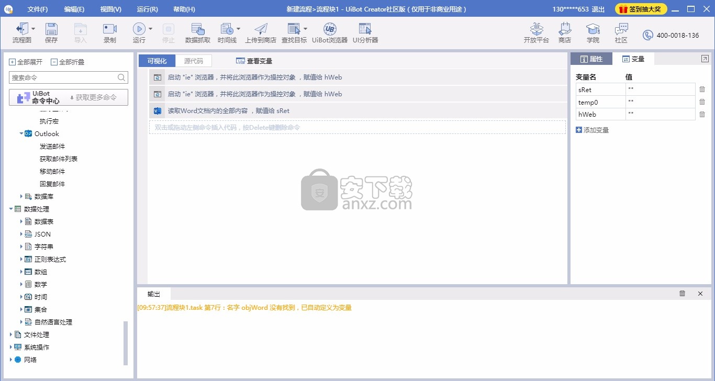Click the 录制 record icon
715x381 pixels.
point(110,29)
